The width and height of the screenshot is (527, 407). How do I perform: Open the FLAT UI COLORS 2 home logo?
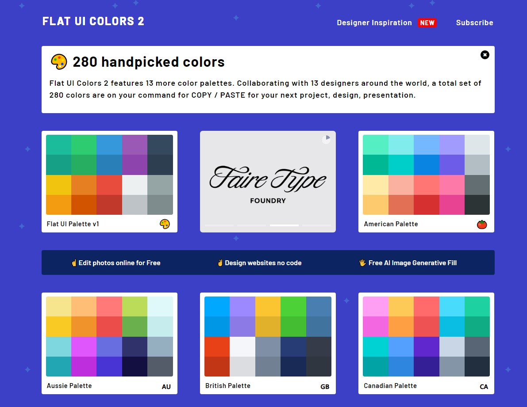(x=93, y=22)
